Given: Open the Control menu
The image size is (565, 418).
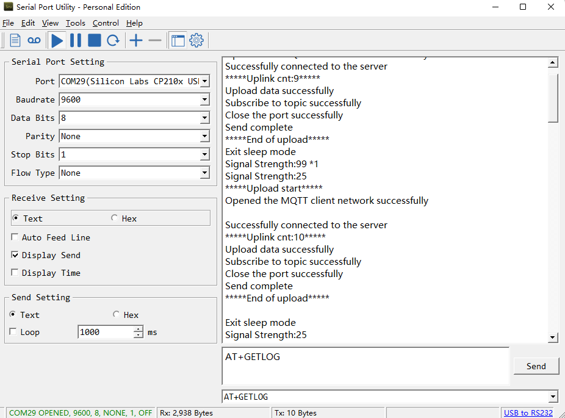Looking at the screenshot, I should point(106,23).
